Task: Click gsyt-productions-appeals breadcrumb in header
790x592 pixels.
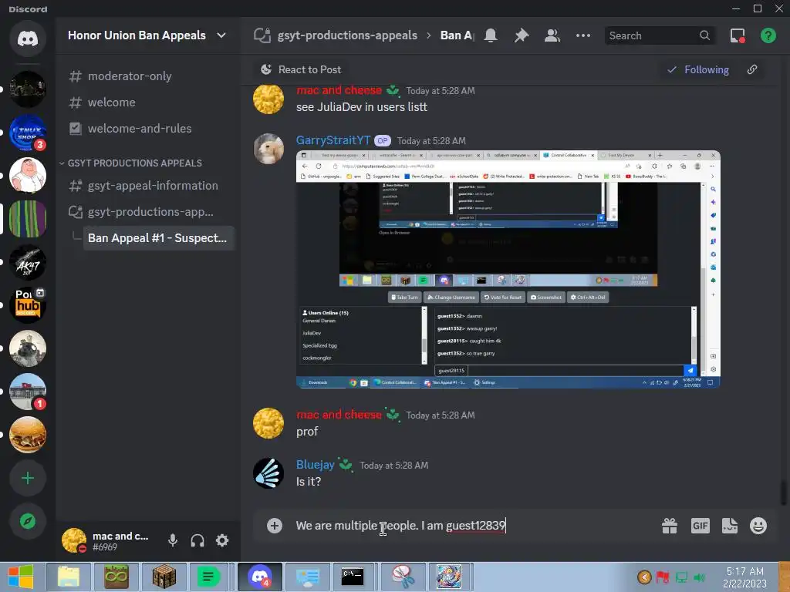Action: pyautogui.click(x=347, y=35)
